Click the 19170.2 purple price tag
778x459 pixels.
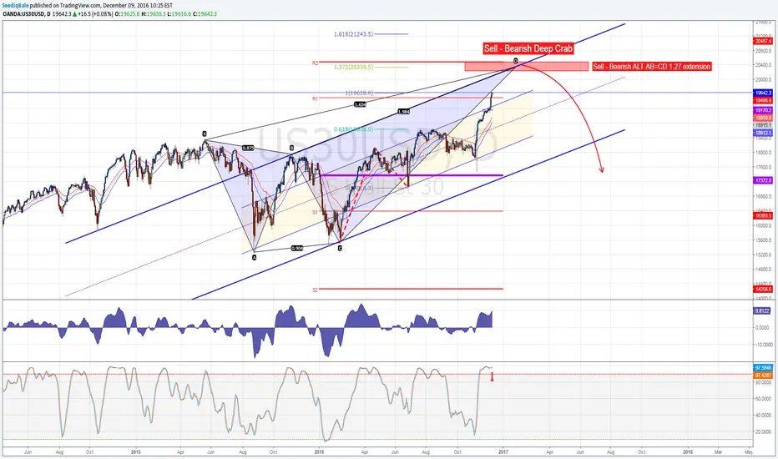click(763, 110)
